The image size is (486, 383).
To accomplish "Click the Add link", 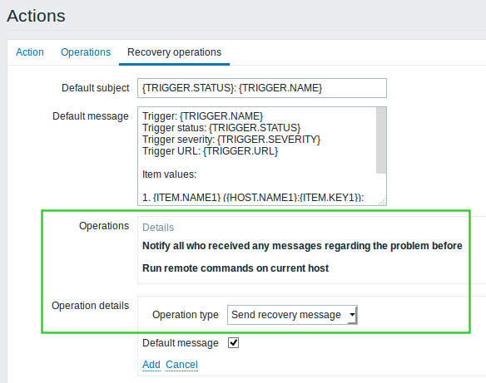I will click(x=151, y=365).
